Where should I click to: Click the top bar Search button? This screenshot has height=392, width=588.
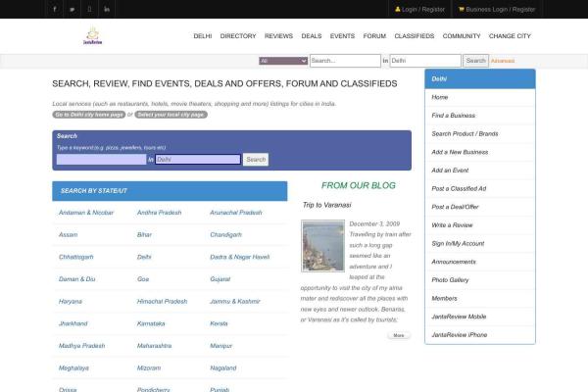click(475, 61)
